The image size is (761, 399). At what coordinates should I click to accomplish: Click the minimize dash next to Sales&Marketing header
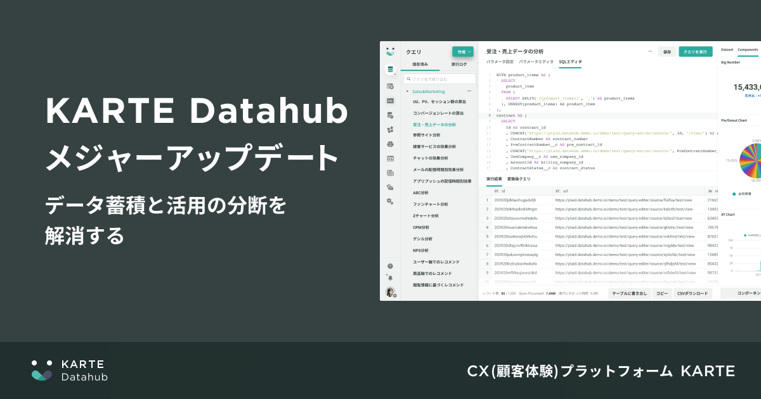469,92
